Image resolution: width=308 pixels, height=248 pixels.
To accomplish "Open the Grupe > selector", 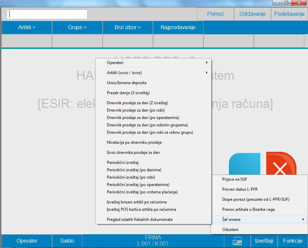I will 77,27.
